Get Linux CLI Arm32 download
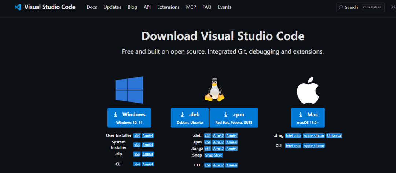 (219, 165)
